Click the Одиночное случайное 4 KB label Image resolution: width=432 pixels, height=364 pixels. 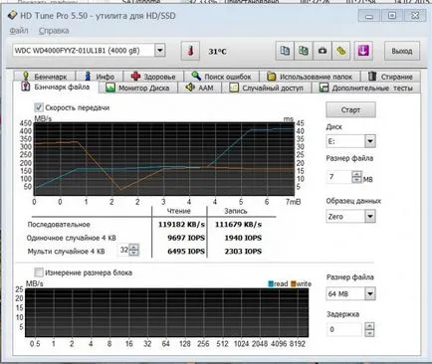pos(72,238)
